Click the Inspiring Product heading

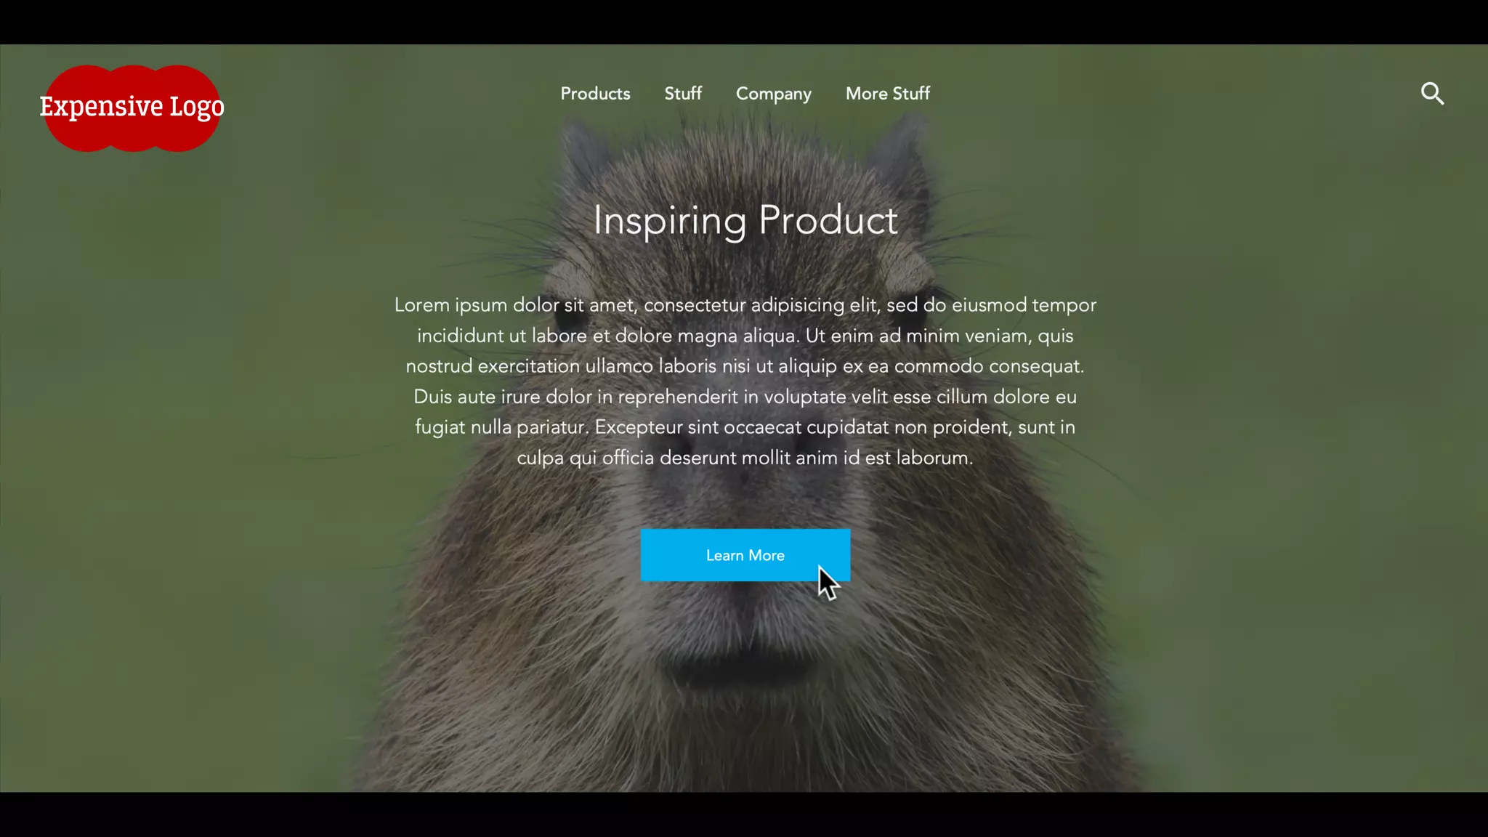(x=745, y=220)
